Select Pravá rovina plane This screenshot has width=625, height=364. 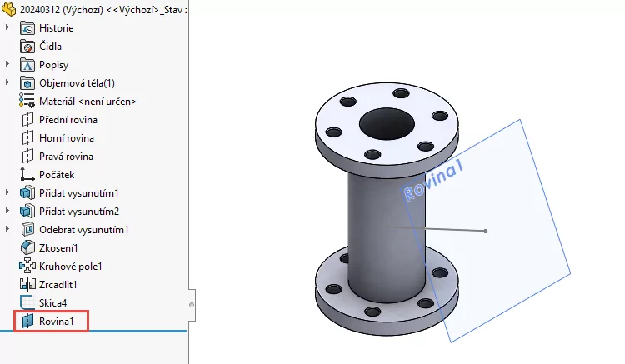[66, 157]
